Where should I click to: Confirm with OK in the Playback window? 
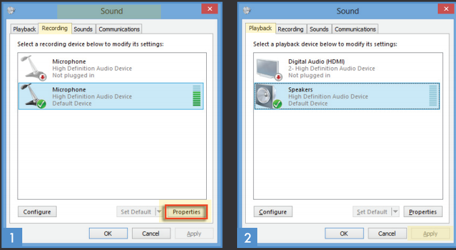[x=344, y=233]
